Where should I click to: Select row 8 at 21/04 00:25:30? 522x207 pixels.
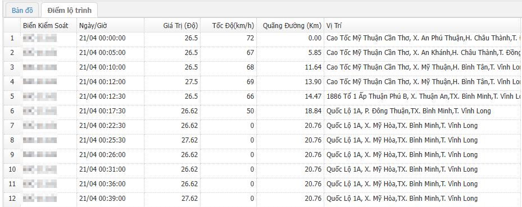[x=262, y=141]
